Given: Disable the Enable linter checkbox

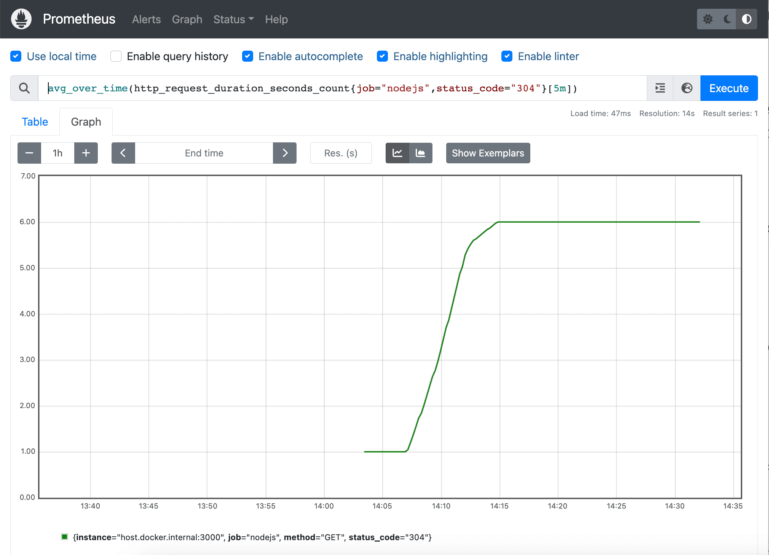Looking at the screenshot, I should tap(507, 56).
